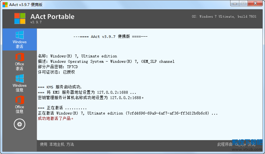The width and height of the screenshot is (265, 154).
Task: Minimize the AAct window
Action: tap(235, 3)
